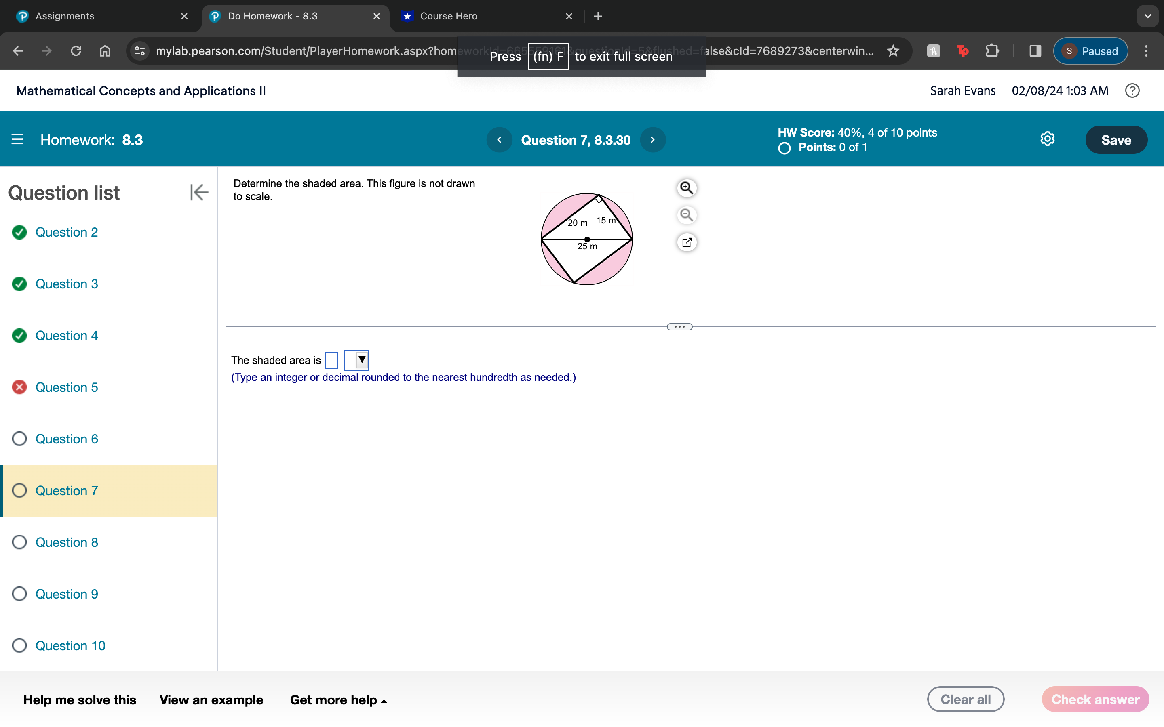Select Question 8 status circle
The image size is (1164, 727).
19,542
